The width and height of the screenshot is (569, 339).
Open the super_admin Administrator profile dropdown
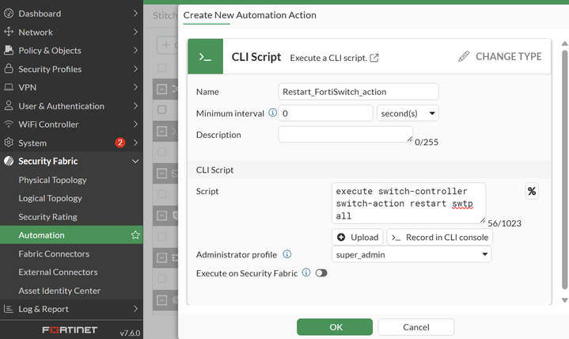[x=412, y=254]
